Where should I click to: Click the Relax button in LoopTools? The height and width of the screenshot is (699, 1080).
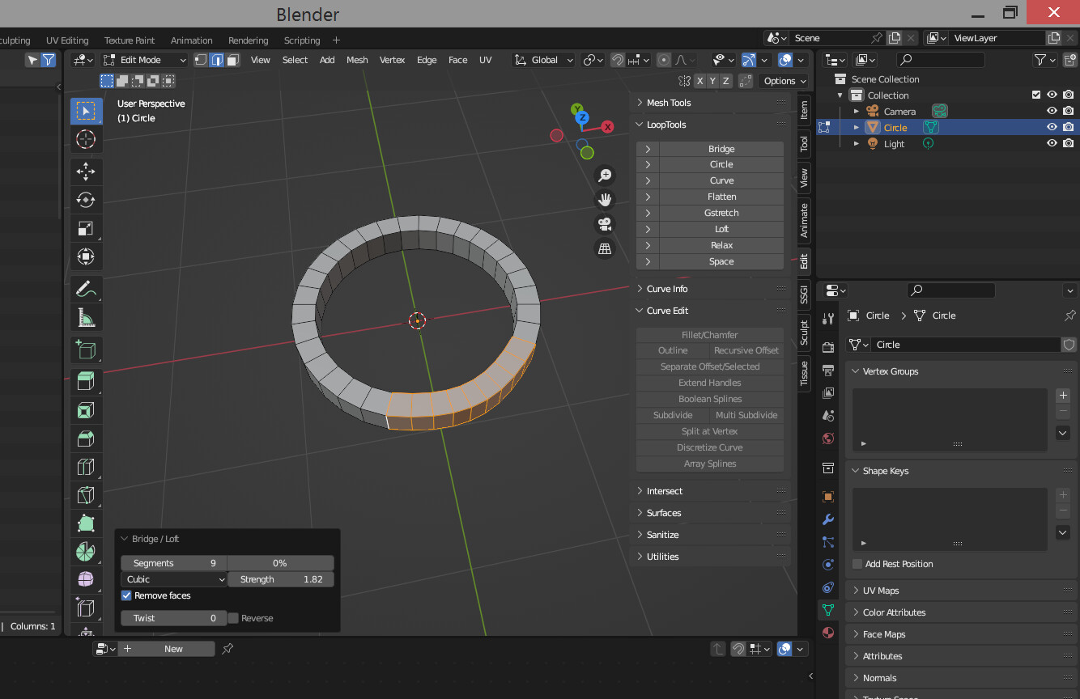(721, 245)
